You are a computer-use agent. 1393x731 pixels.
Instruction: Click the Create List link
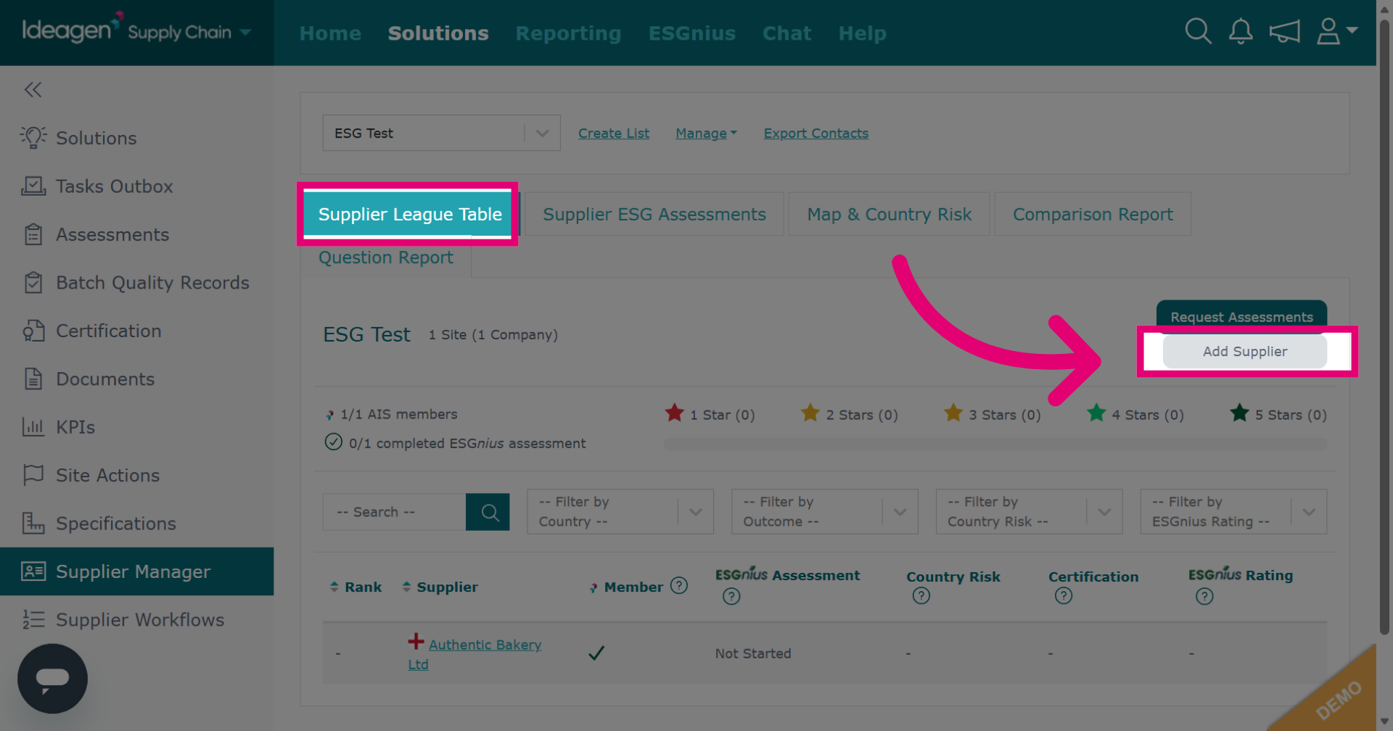tap(614, 133)
